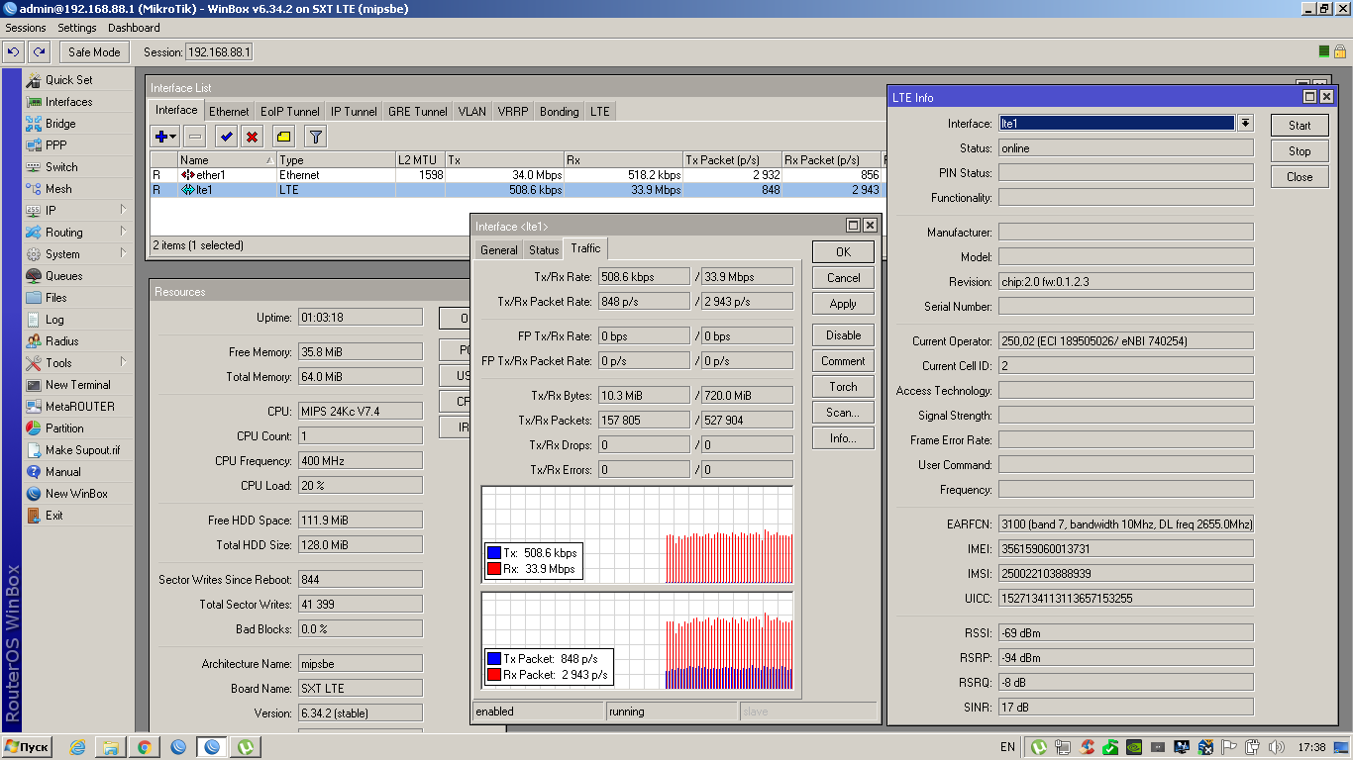Disable selected interface with red X icon
Image resolution: width=1353 pixels, height=760 pixels.
click(x=253, y=137)
